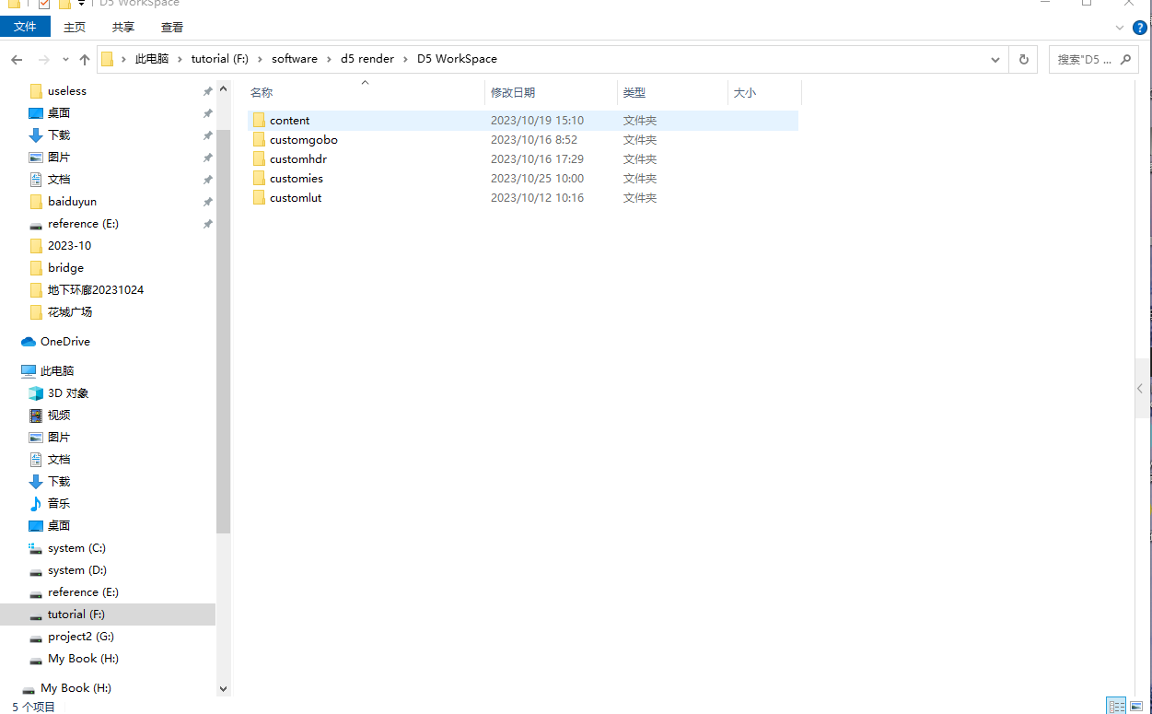This screenshot has height=714, width=1152.
Task: Open the content folder icon
Action: pos(259,120)
